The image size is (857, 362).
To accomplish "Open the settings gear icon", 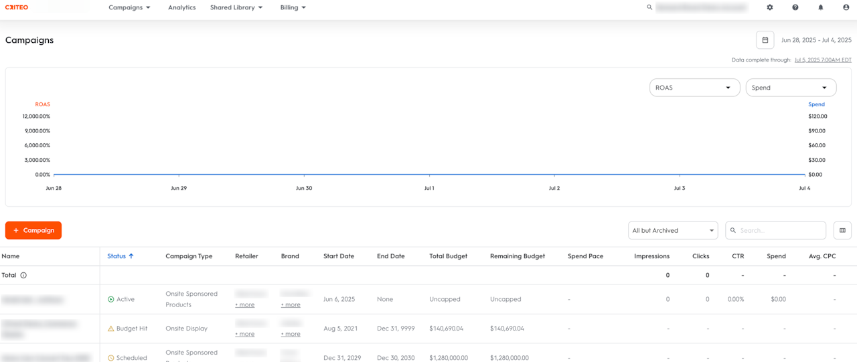I will [770, 7].
